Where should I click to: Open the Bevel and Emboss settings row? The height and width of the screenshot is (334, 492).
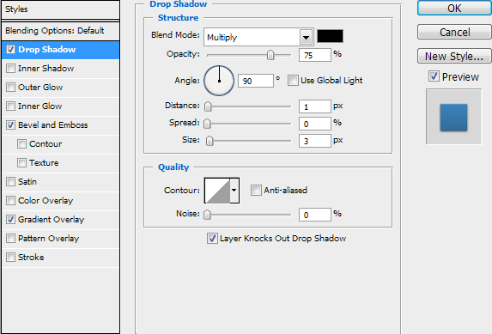[61, 125]
